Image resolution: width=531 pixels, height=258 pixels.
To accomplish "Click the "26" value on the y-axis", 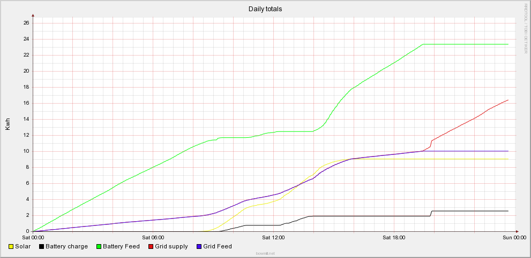I will click(x=26, y=23).
